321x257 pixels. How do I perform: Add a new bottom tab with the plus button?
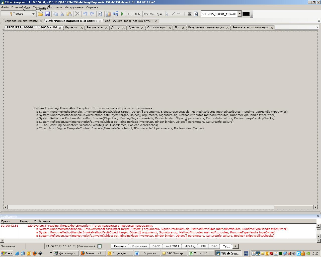tap(235, 246)
